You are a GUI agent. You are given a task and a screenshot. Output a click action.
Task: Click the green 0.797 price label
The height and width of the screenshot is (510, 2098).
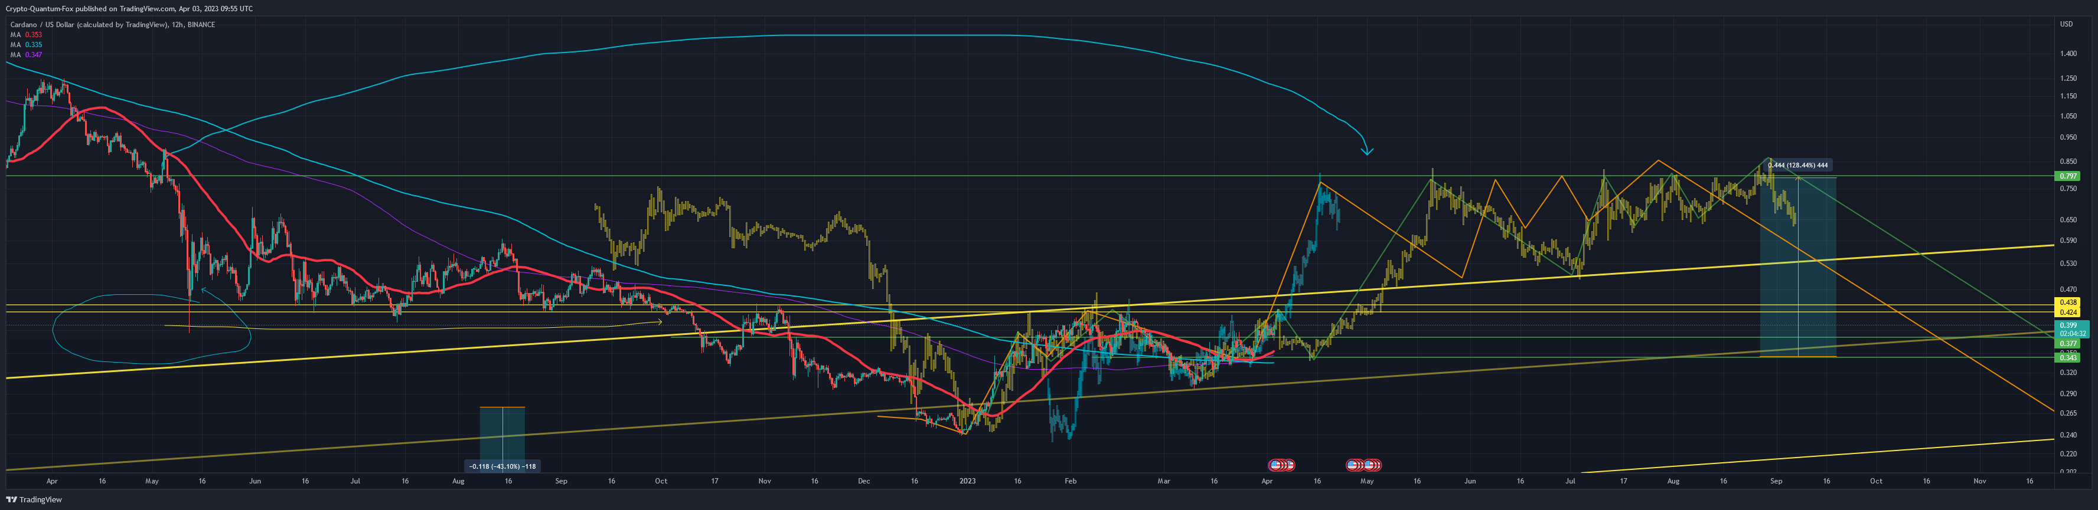(2067, 176)
